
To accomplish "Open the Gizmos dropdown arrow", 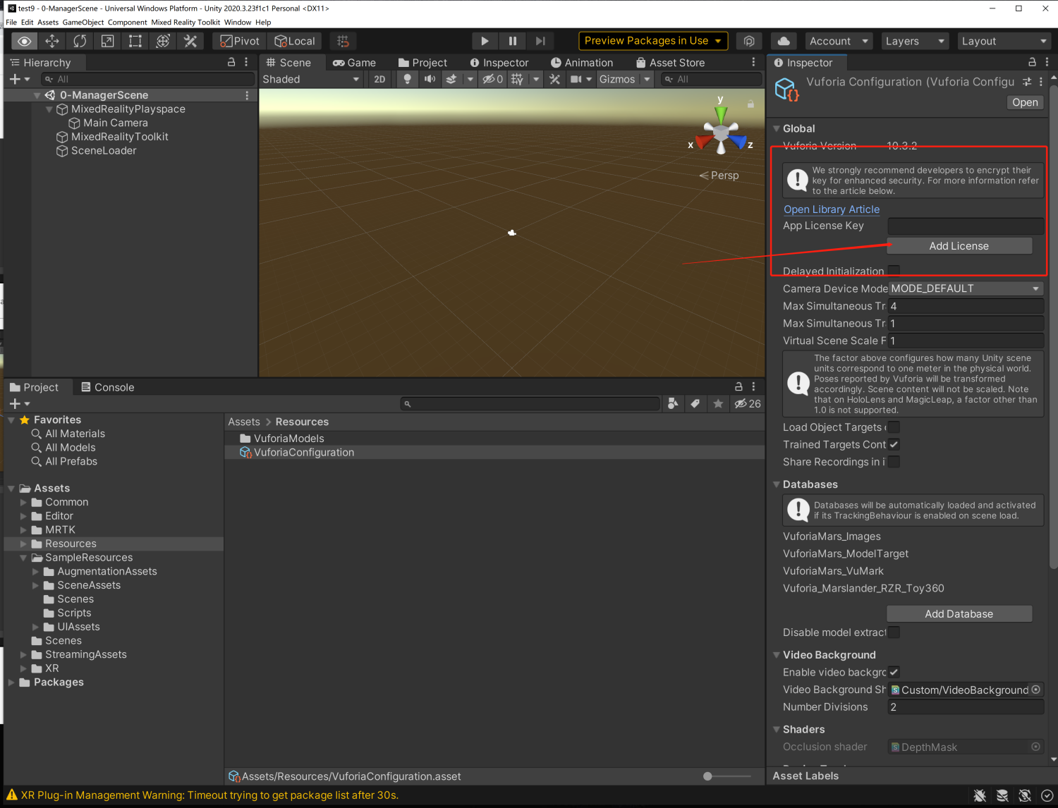I will tap(647, 79).
